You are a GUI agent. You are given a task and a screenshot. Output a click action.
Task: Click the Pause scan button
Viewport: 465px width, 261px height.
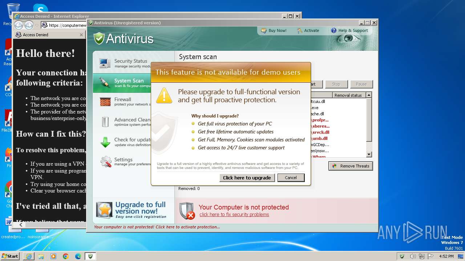click(361, 84)
